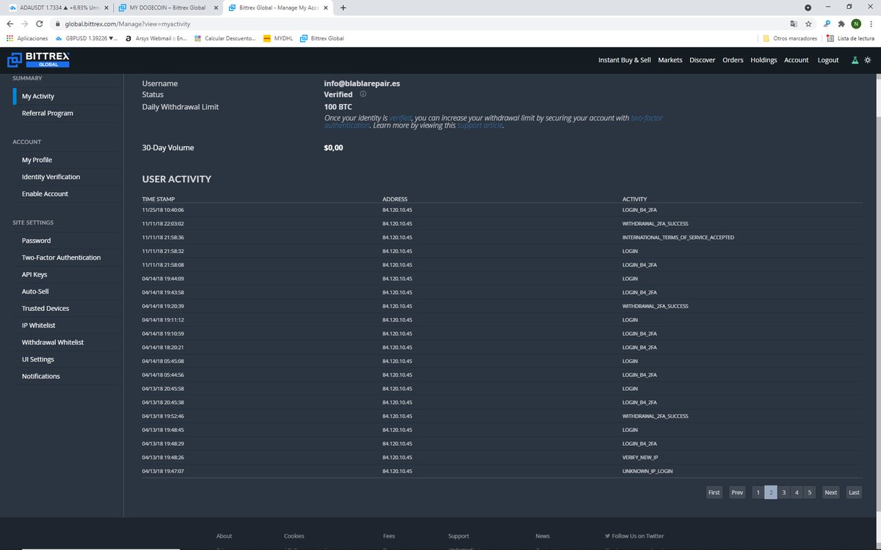Open UI Settings in sidebar
This screenshot has width=881, height=550.
point(38,359)
